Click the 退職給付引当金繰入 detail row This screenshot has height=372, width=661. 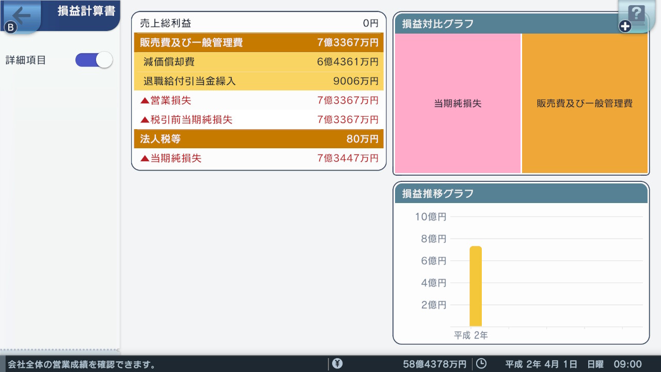tap(258, 81)
